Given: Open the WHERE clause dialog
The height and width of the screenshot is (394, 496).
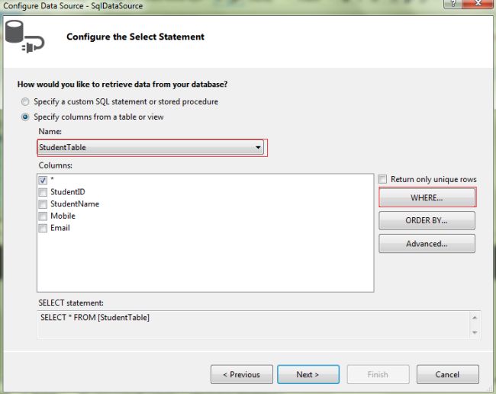Looking at the screenshot, I should [427, 198].
